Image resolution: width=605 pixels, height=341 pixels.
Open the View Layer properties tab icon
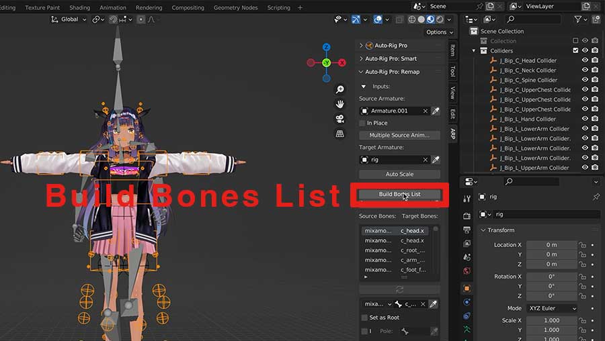click(467, 243)
